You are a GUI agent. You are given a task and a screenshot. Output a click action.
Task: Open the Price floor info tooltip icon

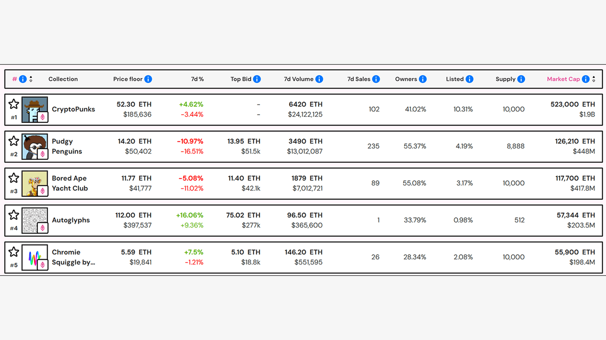point(148,79)
